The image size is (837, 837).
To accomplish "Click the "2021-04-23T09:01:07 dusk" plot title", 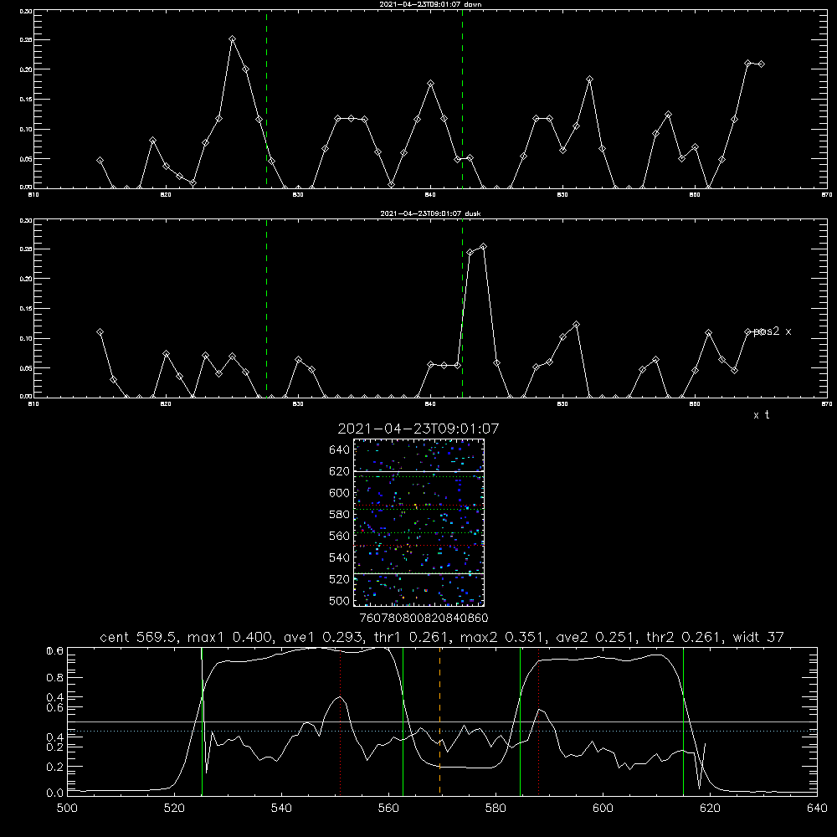I will tap(430, 213).
